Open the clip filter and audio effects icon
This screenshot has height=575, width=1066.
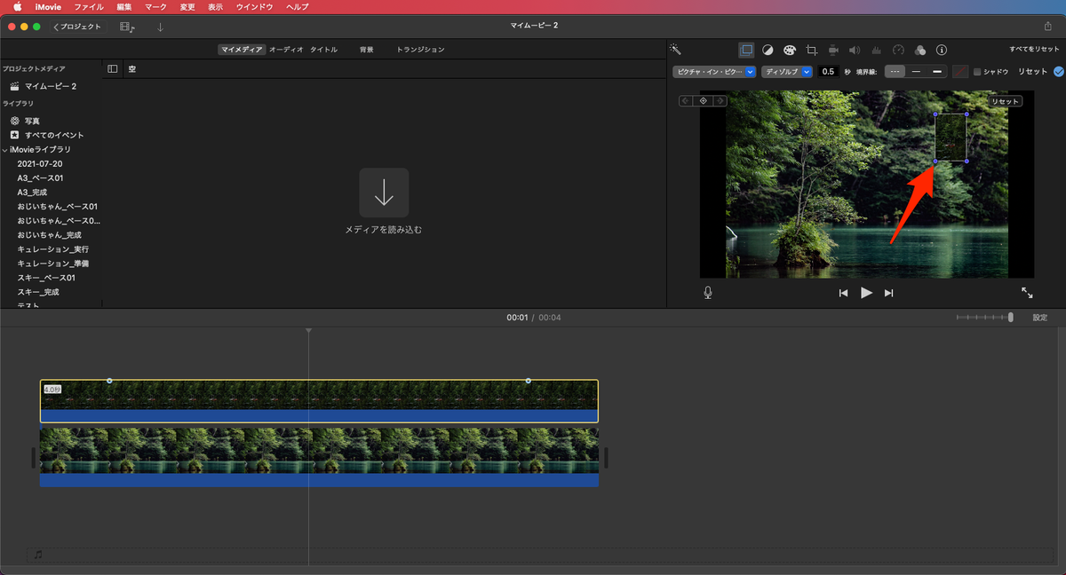(919, 50)
